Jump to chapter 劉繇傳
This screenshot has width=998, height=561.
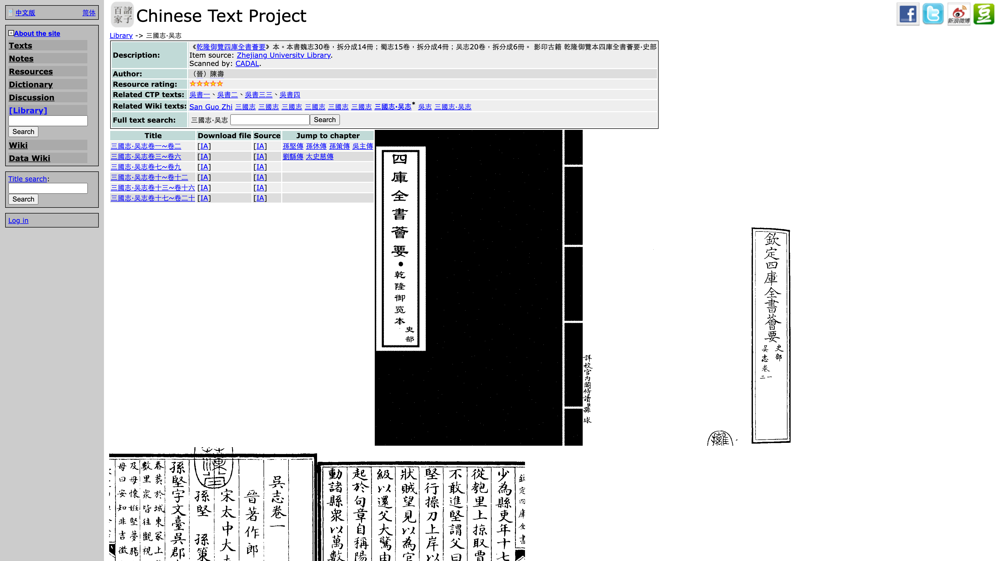coord(293,156)
